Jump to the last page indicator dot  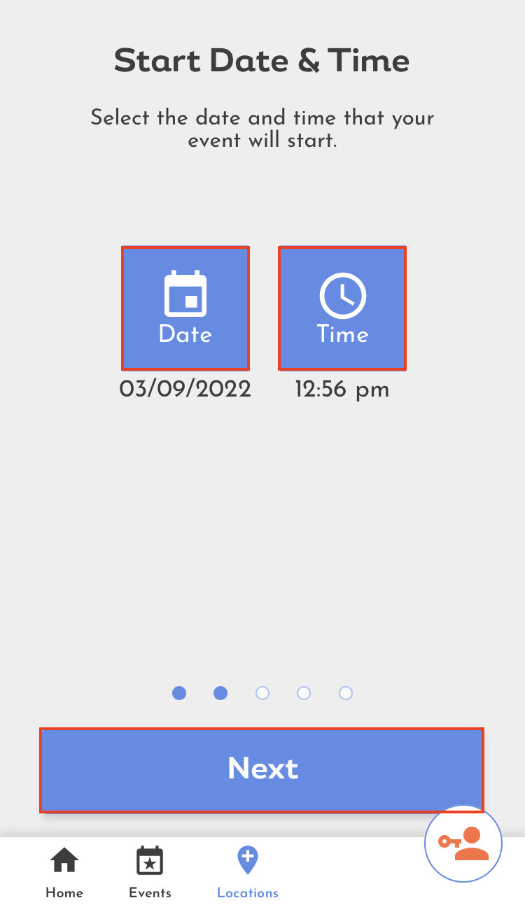tap(346, 693)
